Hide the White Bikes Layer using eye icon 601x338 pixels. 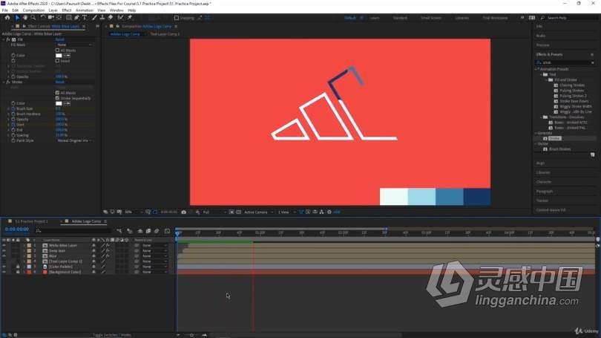4,246
